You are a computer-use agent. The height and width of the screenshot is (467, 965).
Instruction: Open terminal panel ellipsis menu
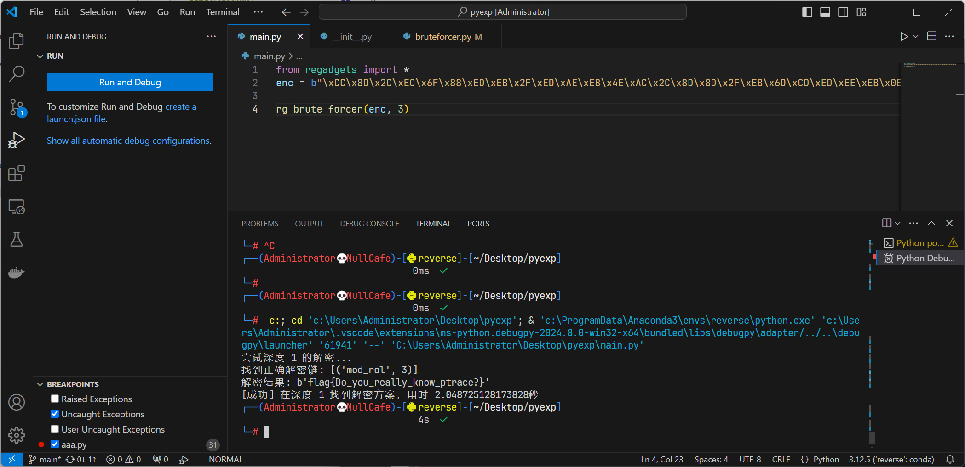pyautogui.click(x=913, y=223)
